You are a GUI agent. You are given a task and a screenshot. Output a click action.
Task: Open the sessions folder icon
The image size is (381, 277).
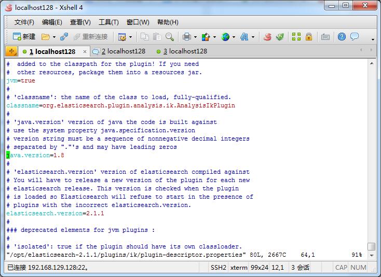[45, 37]
